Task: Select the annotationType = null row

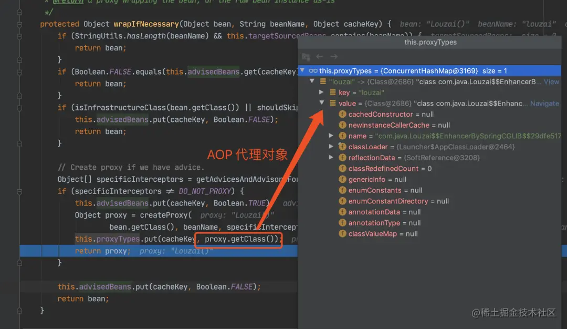Action: coord(429,223)
